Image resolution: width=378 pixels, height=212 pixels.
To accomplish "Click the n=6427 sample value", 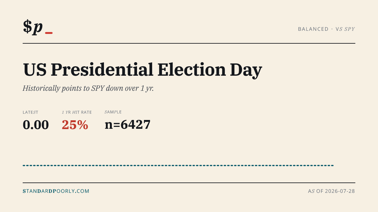I will point(128,125).
